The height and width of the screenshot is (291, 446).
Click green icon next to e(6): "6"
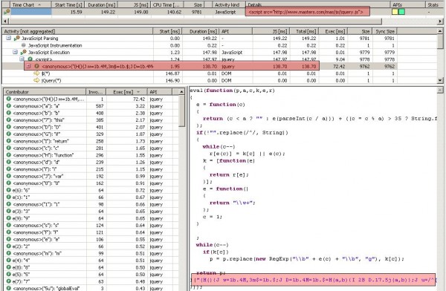coord(8,190)
